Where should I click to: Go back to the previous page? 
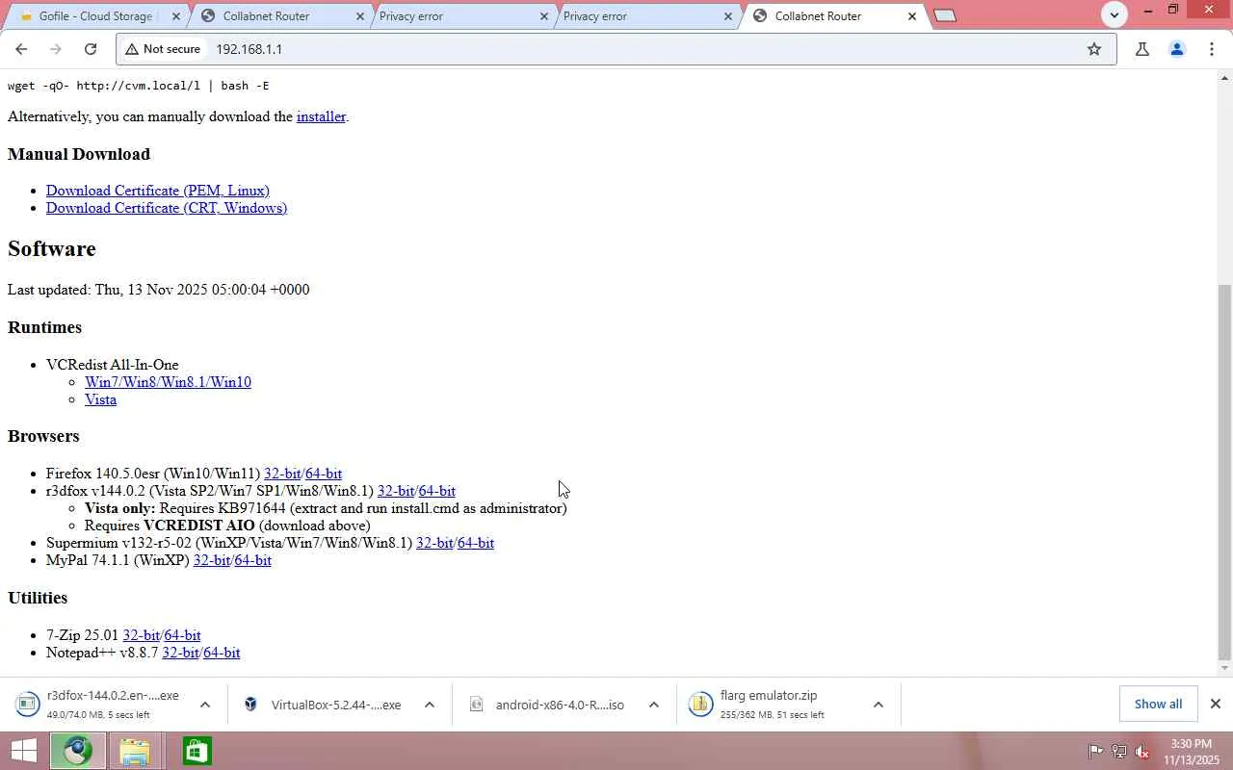[21, 49]
